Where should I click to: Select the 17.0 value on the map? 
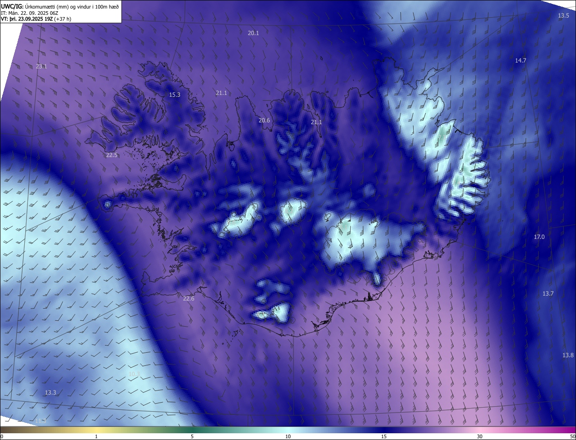pyautogui.click(x=539, y=237)
